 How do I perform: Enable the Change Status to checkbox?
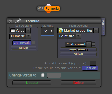[x=43, y=75]
